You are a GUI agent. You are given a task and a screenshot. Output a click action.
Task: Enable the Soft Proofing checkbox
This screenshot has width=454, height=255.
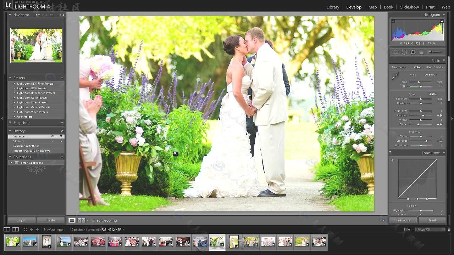(94, 220)
